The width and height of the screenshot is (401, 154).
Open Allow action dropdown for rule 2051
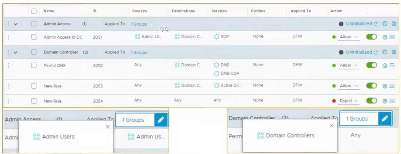coord(349,37)
